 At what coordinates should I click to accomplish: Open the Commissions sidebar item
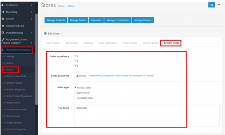coord(13,116)
